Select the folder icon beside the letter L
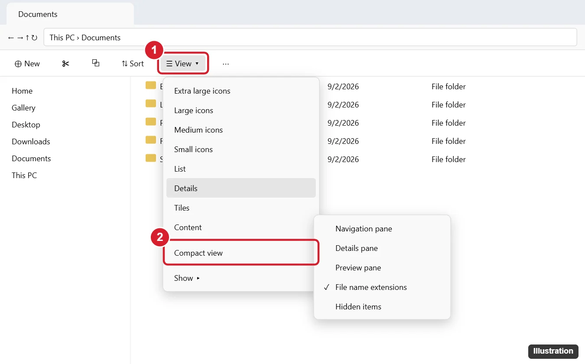The height and width of the screenshot is (364, 585). (x=151, y=104)
